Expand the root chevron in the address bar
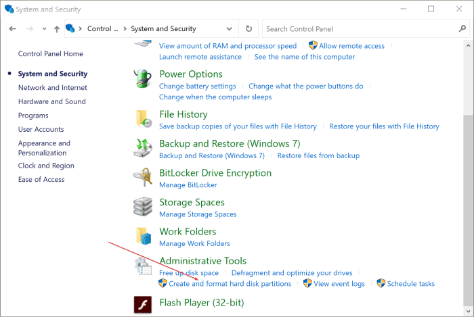Screen dimensions: 474x317 coord(81,28)
